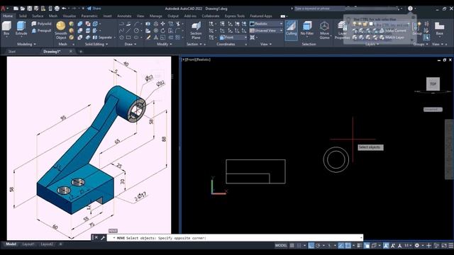Expand the Groups panel
This screenshot has height=255, width=454.
tap(420, 44)
